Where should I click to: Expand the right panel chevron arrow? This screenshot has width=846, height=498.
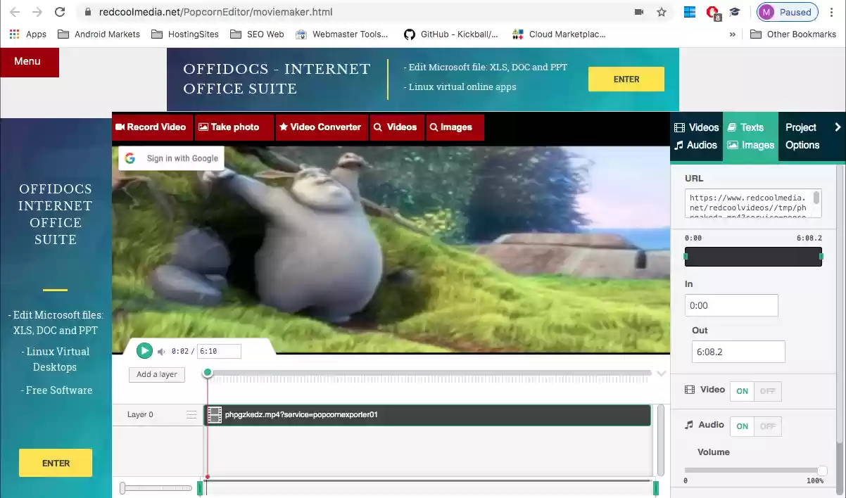838,127
